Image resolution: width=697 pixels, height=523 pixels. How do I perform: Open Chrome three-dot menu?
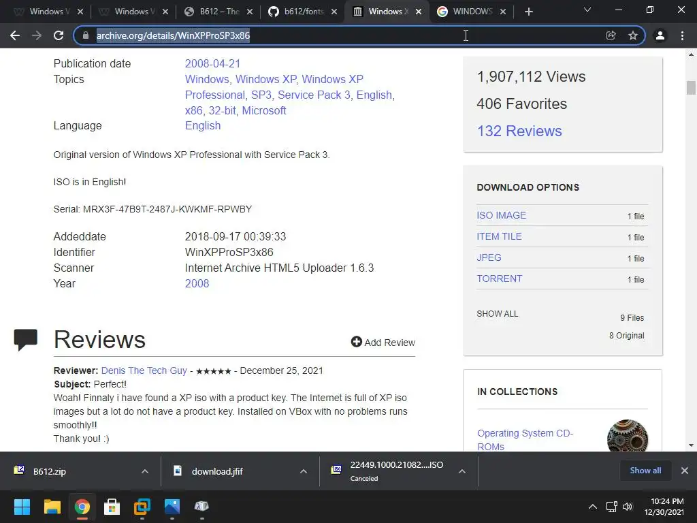pyautogui.click(x=682, y=35)
